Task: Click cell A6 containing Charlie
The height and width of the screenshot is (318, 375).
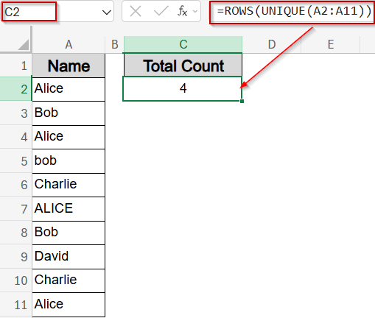Action: click(x=69, y=185)
